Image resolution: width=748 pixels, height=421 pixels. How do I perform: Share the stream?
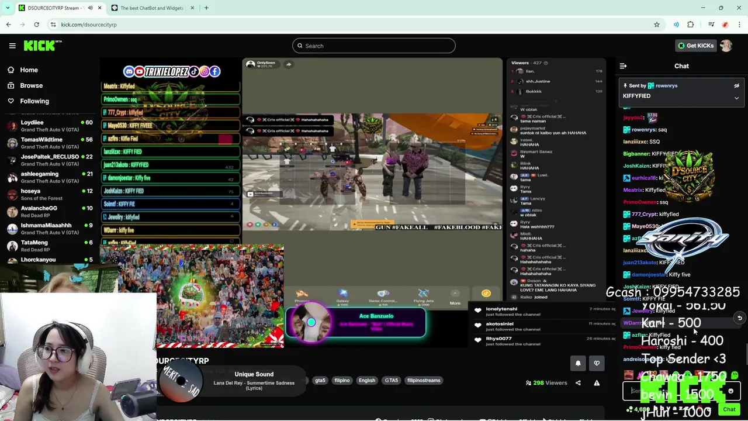(x=578, y=383)
